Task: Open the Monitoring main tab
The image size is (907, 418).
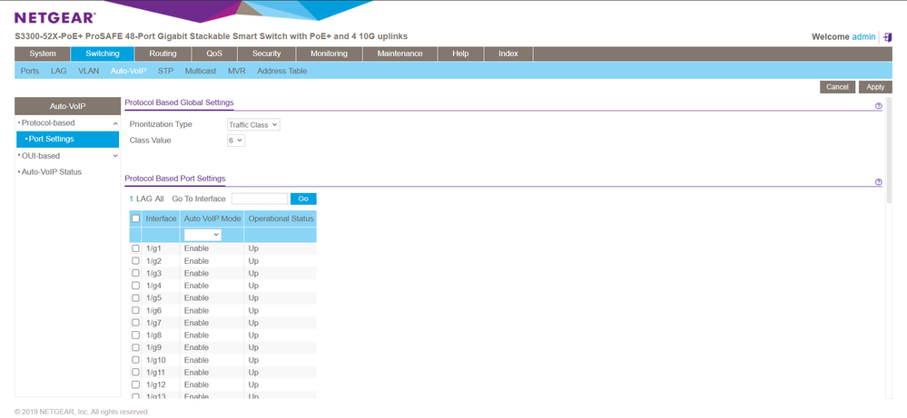Action: click(330, 53)
